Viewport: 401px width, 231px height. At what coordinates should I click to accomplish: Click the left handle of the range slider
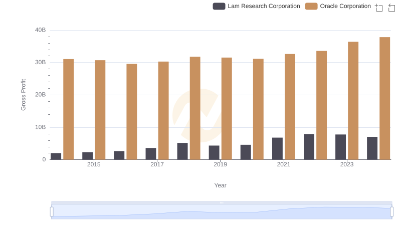click(x=52, y=212)
